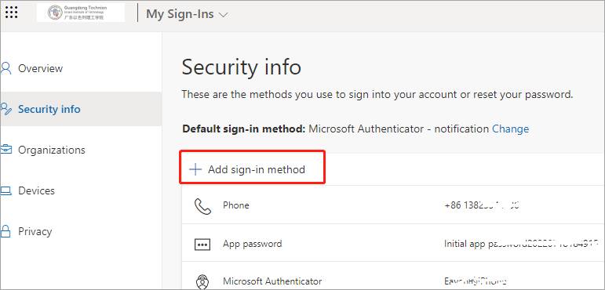Click Add sign-in method button
The width and height of the screenshot is (605, 290).
[x=253, y=167]
